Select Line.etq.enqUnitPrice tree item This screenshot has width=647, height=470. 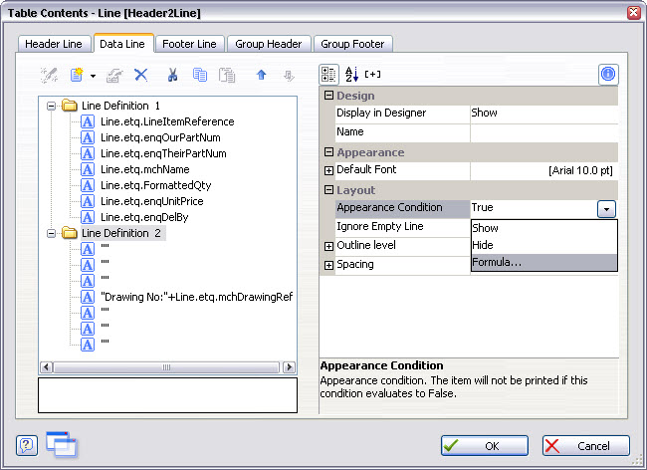(x=152, y=201)
